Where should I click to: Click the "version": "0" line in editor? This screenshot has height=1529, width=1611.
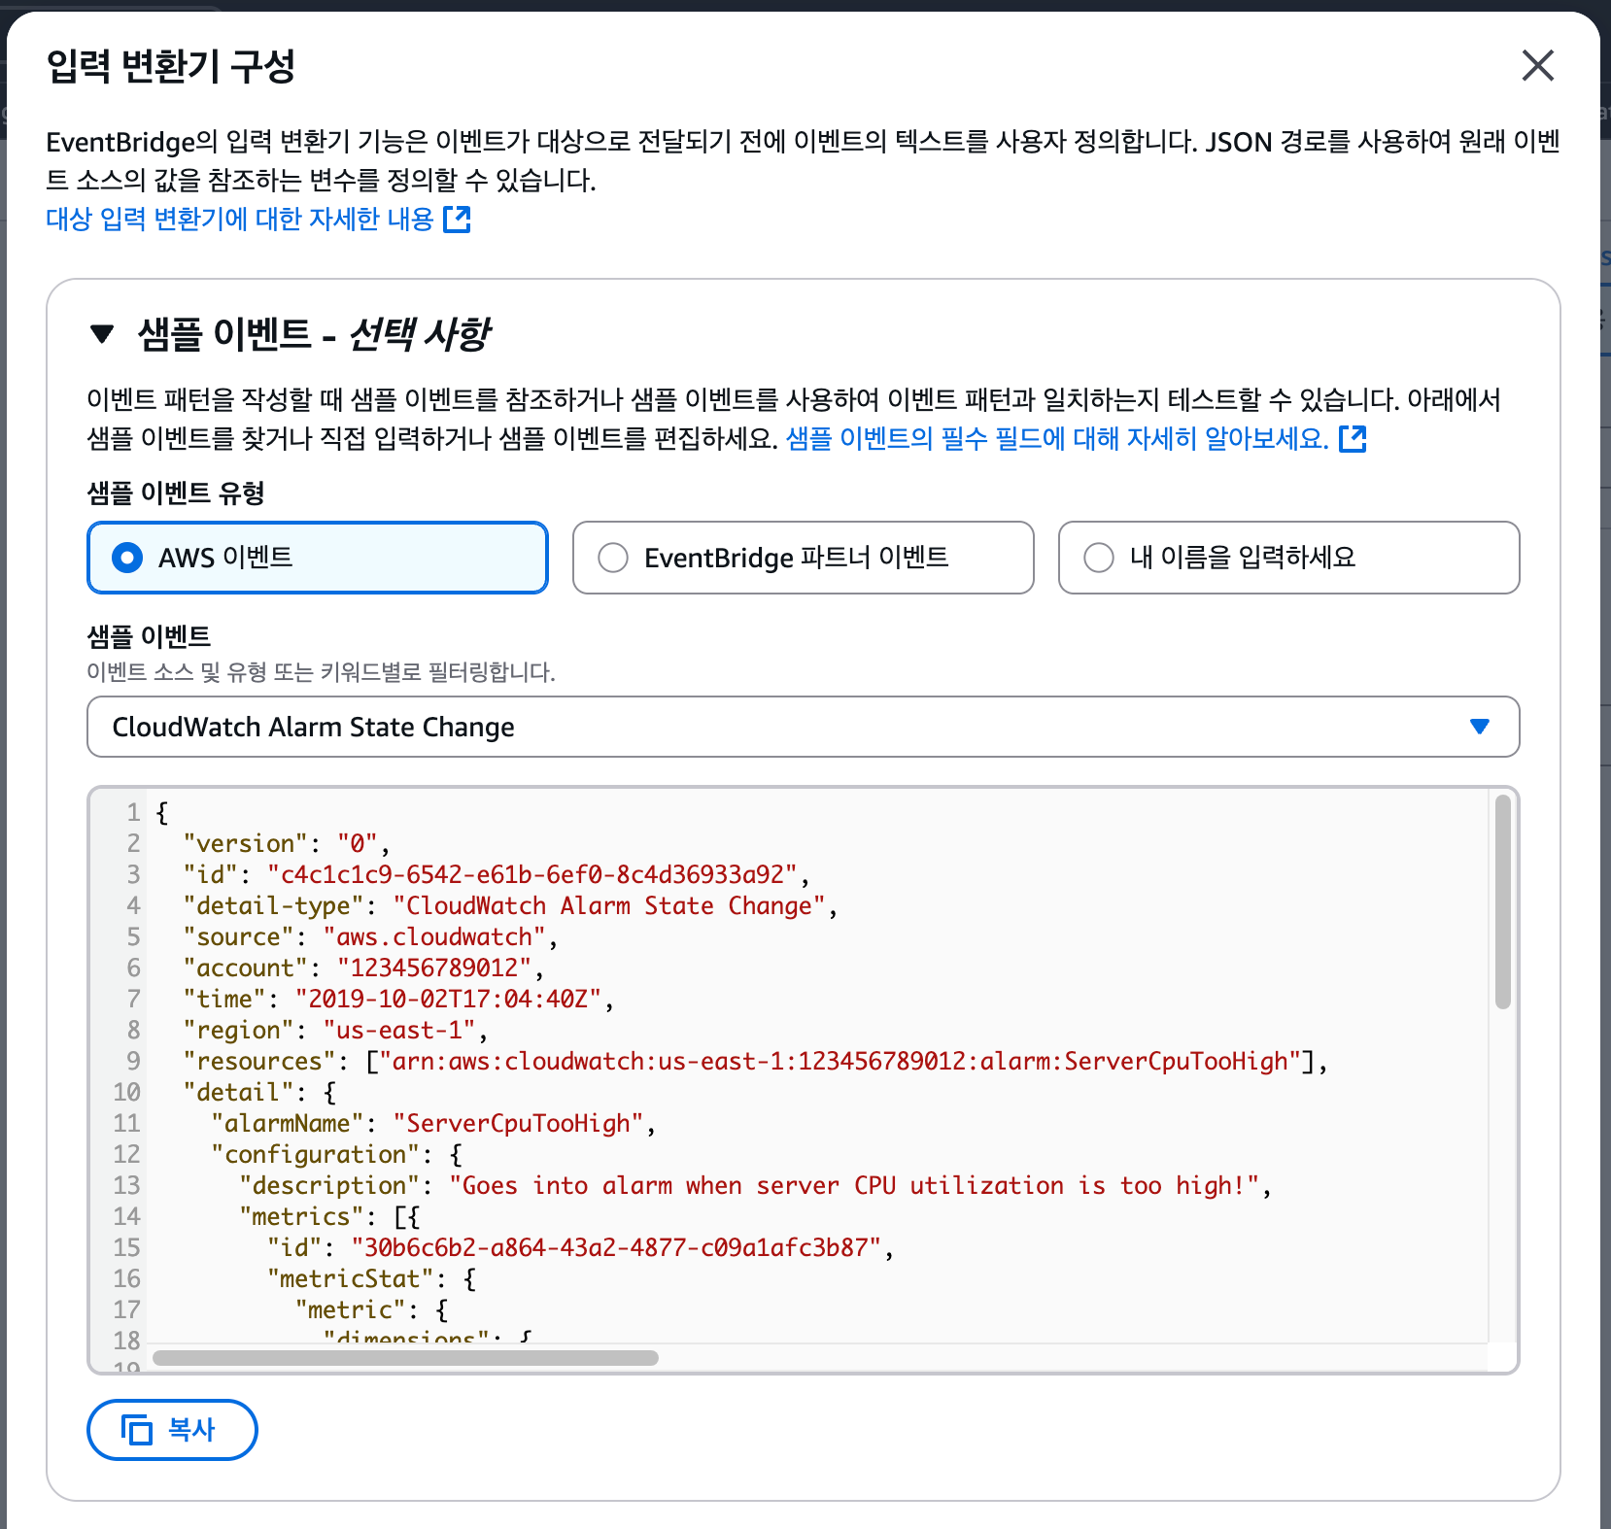287,843
